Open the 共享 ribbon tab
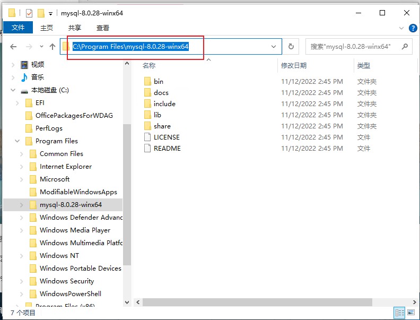This screenshot has height=320, width=420. 75,28
